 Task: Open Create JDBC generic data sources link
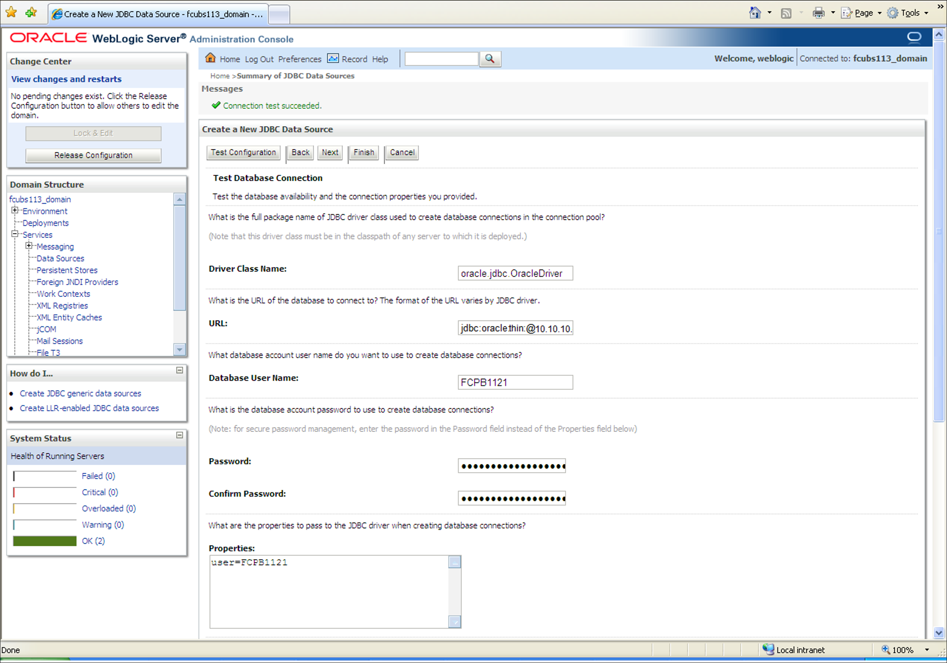[81, 393]
